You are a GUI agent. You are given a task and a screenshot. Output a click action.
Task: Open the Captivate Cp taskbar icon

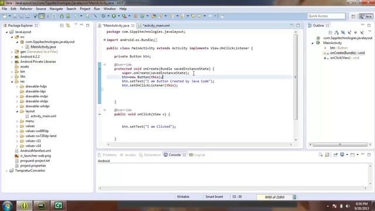pyautogui.click(x=59, y=206)
